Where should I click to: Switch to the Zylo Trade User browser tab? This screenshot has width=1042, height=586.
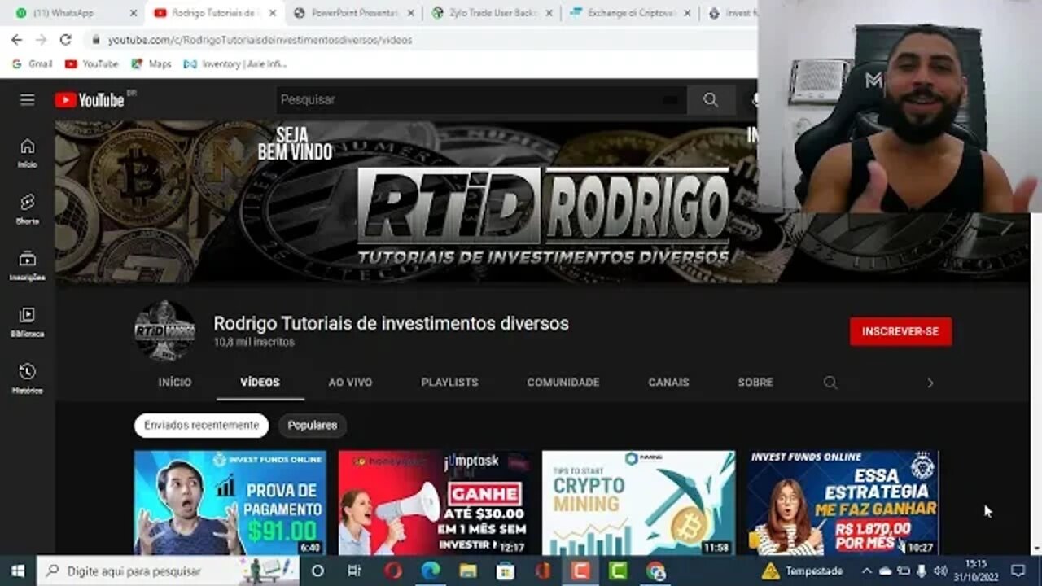point(491,13)
